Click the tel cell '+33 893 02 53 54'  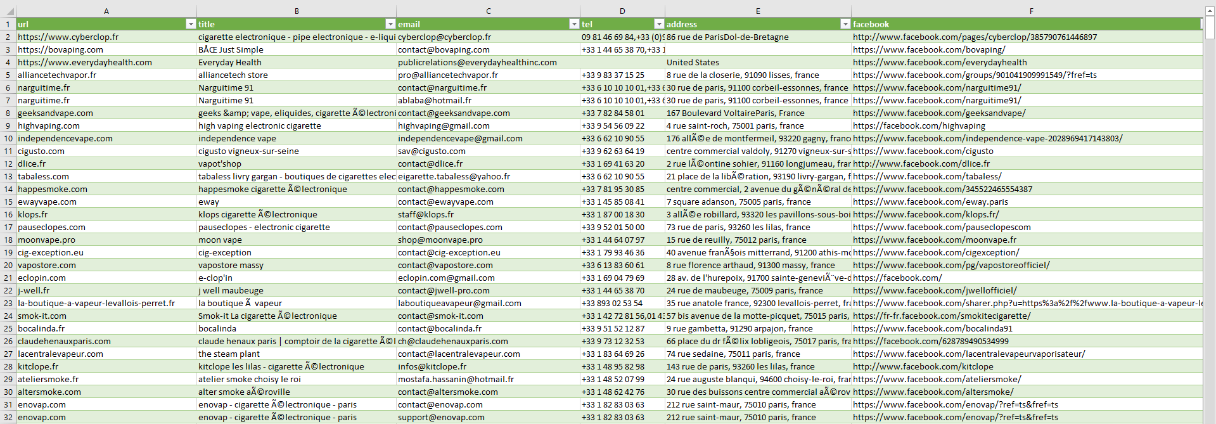click(x=622, y=303)
